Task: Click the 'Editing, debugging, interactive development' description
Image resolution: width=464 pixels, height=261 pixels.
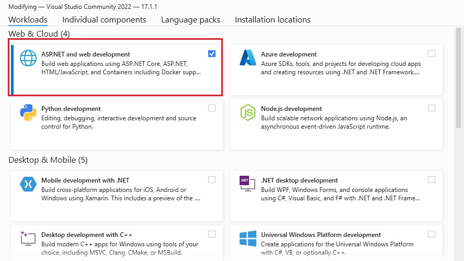Action: pos(119,122)
